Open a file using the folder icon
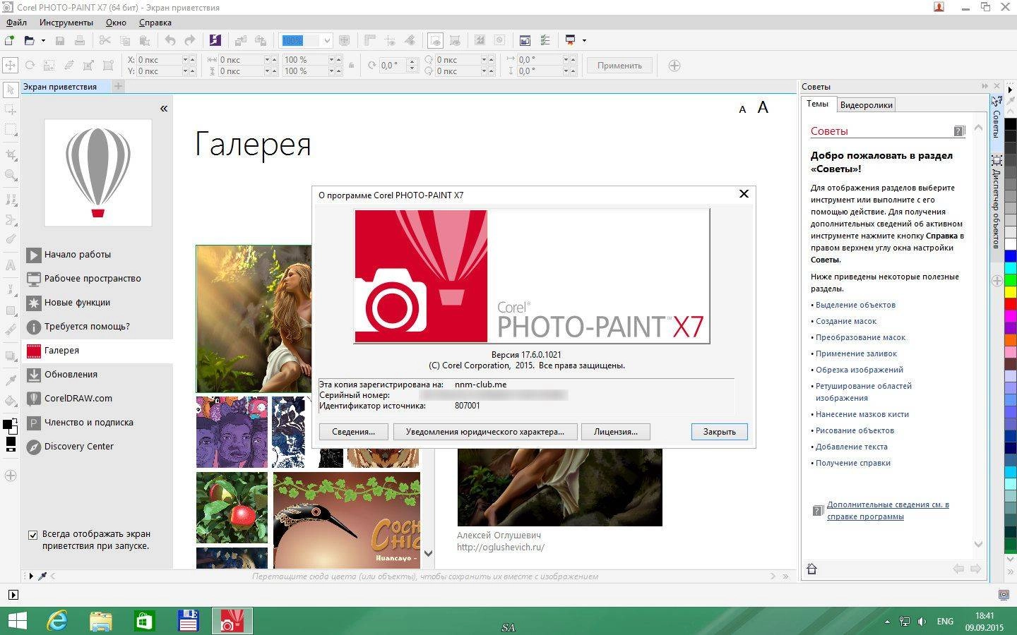The width and height of the screenshot is (1017, 635). coord(29,40)
